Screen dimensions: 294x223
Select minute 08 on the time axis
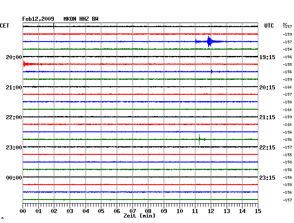pos(148,211)
